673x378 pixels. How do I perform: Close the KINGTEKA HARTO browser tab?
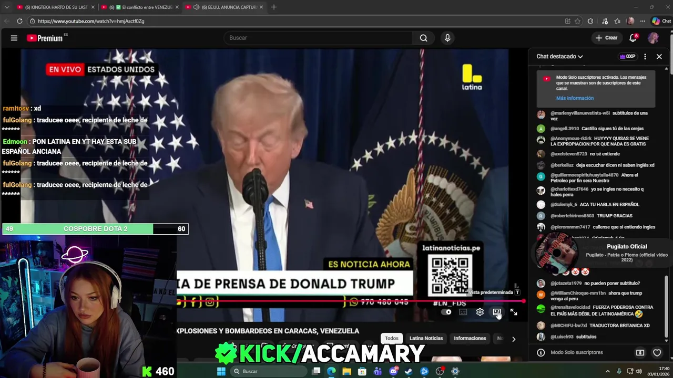coord(93,7)
